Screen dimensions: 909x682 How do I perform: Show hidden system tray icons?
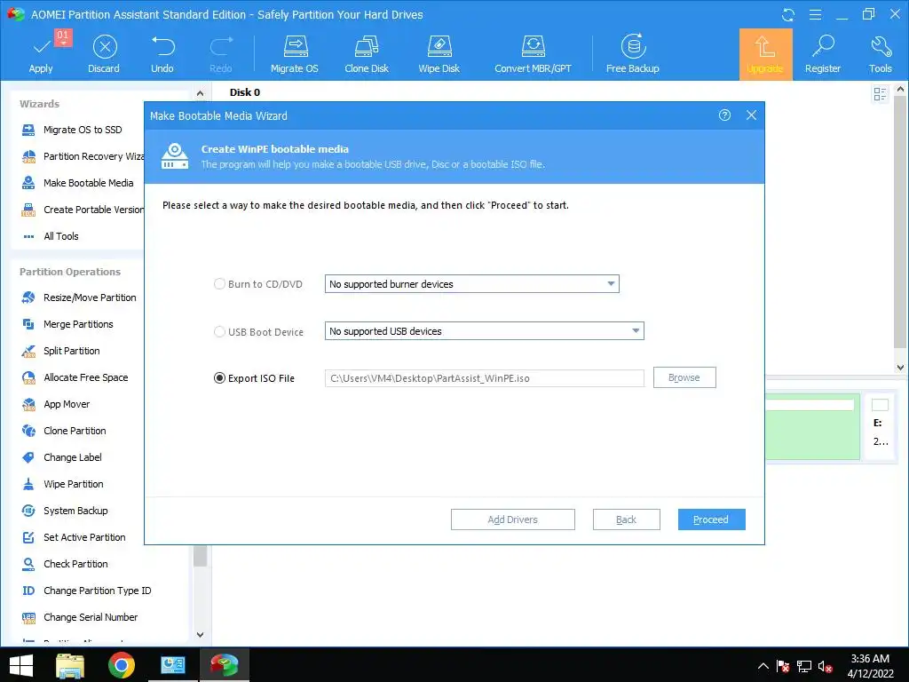coord(763,666)
